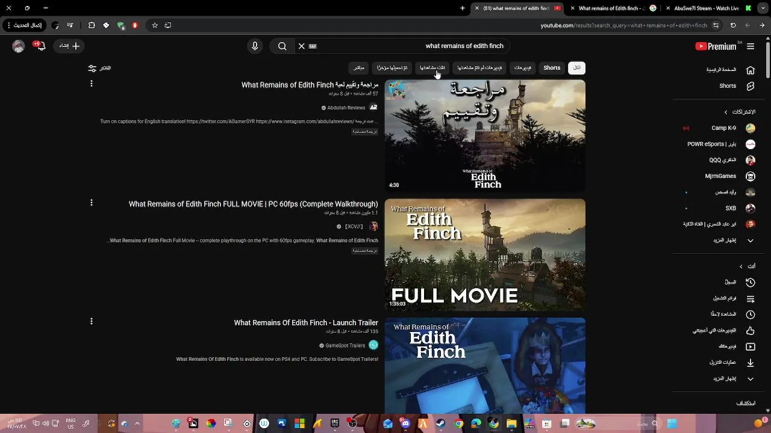Open the browser extensions puzzle icon
Image resolution: width=771 pixels, height=433 pixels.
pyautogui.click(x=92, y=25)
